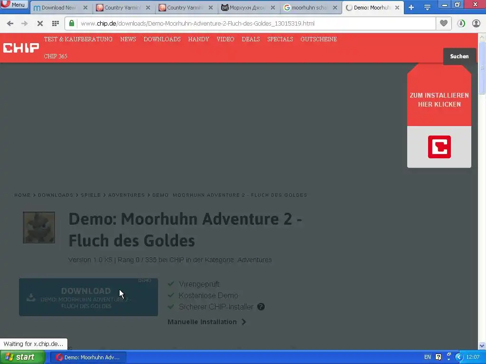Go forward with the forward arrow

click(25, 23)
